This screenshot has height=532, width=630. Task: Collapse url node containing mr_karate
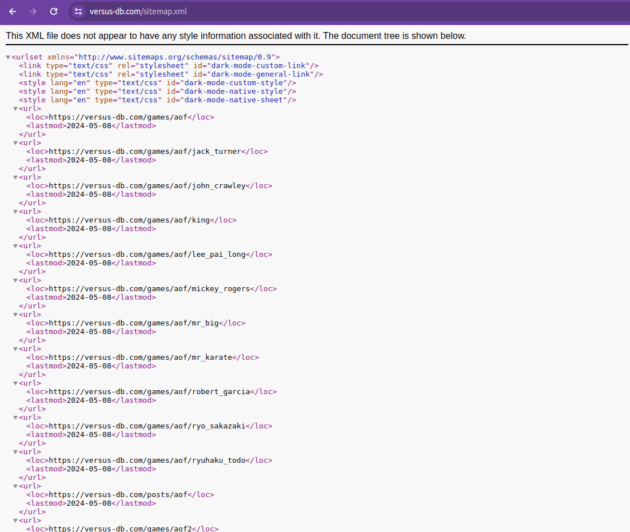[15, 349]
